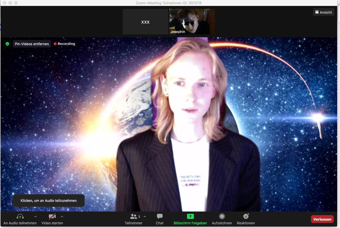This screenshot has height=228, width=340.
Task: Open the Ansicht view menu
Action: [x=324, y=12]
